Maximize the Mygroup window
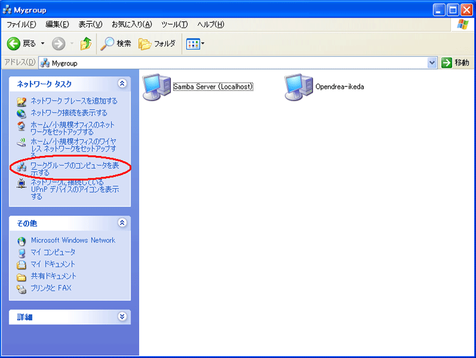Image resolution: width=476 pixels, height=358 pixels. [x=453, y=10]
